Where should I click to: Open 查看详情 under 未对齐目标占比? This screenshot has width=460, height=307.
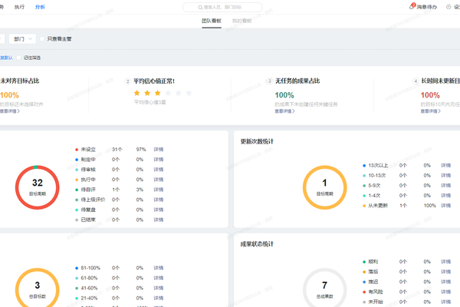pos(10,111)
